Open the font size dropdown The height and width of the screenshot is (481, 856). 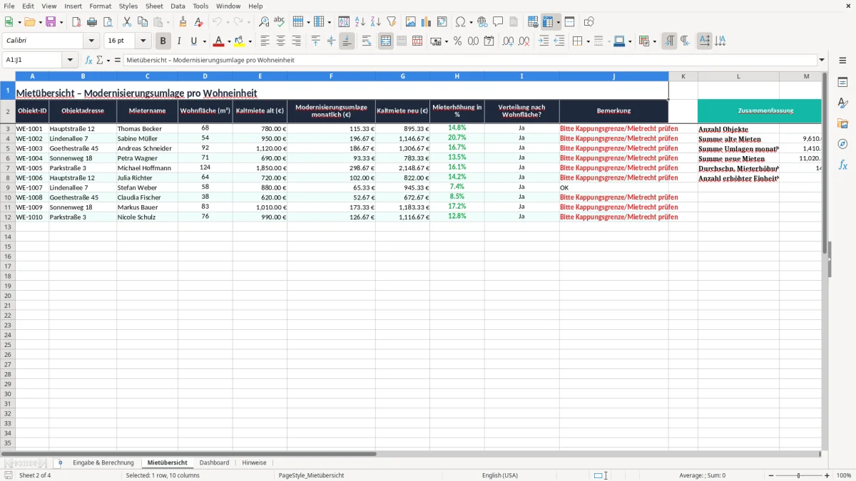point(143,41)
